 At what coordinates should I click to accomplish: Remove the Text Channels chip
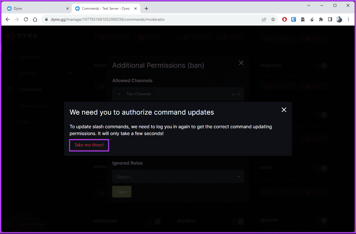pos(119,94)
